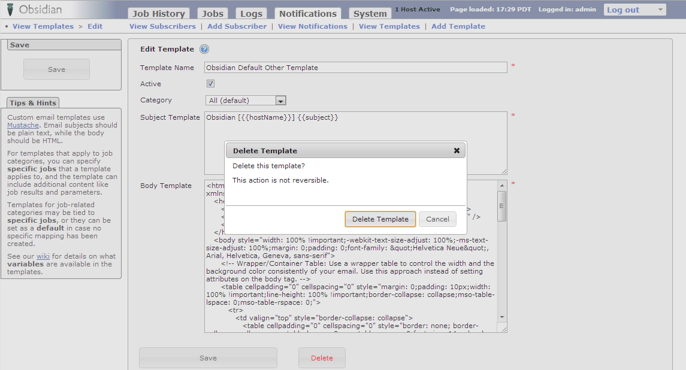
Task: Go to the Logs tab
Action: click(x=251, y=13)
